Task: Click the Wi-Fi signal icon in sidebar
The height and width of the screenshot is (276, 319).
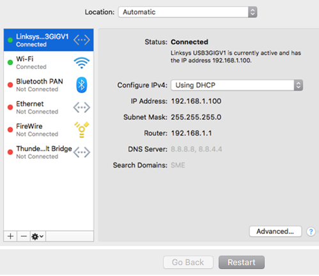Action: click(82, 63)
